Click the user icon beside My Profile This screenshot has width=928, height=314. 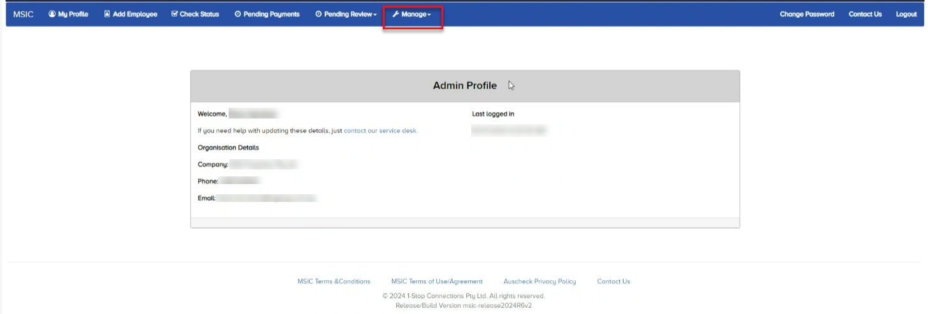(52, 14)
